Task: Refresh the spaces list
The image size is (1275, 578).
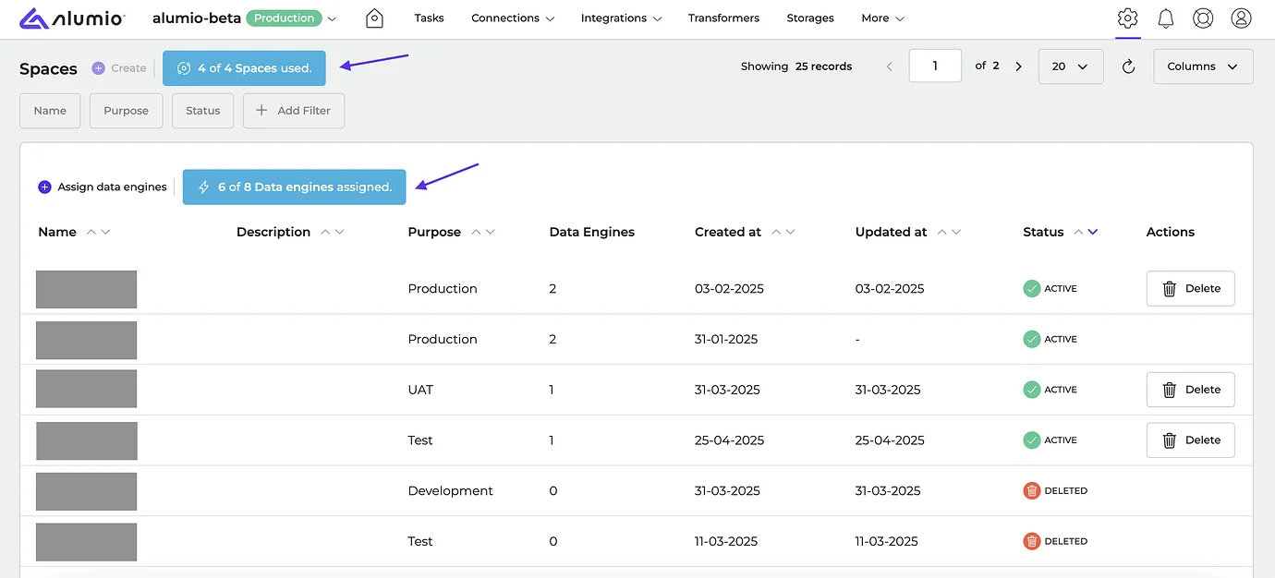Action: pyautogui.click(x=1128, y=66)
